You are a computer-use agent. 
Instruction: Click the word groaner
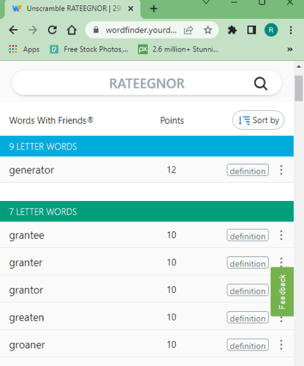click(x=27, y=345)
